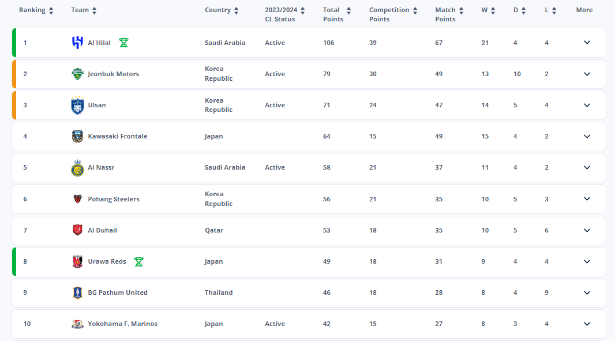The image size is (615, 341).
Task: Click the orange status bar on Ulsan row
Action: 14,105
